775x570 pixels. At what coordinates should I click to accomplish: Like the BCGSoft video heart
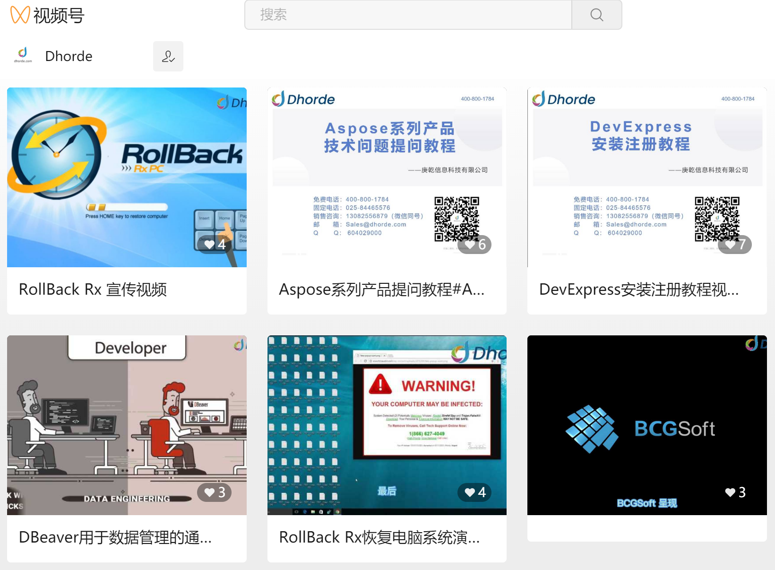(730, 492)
